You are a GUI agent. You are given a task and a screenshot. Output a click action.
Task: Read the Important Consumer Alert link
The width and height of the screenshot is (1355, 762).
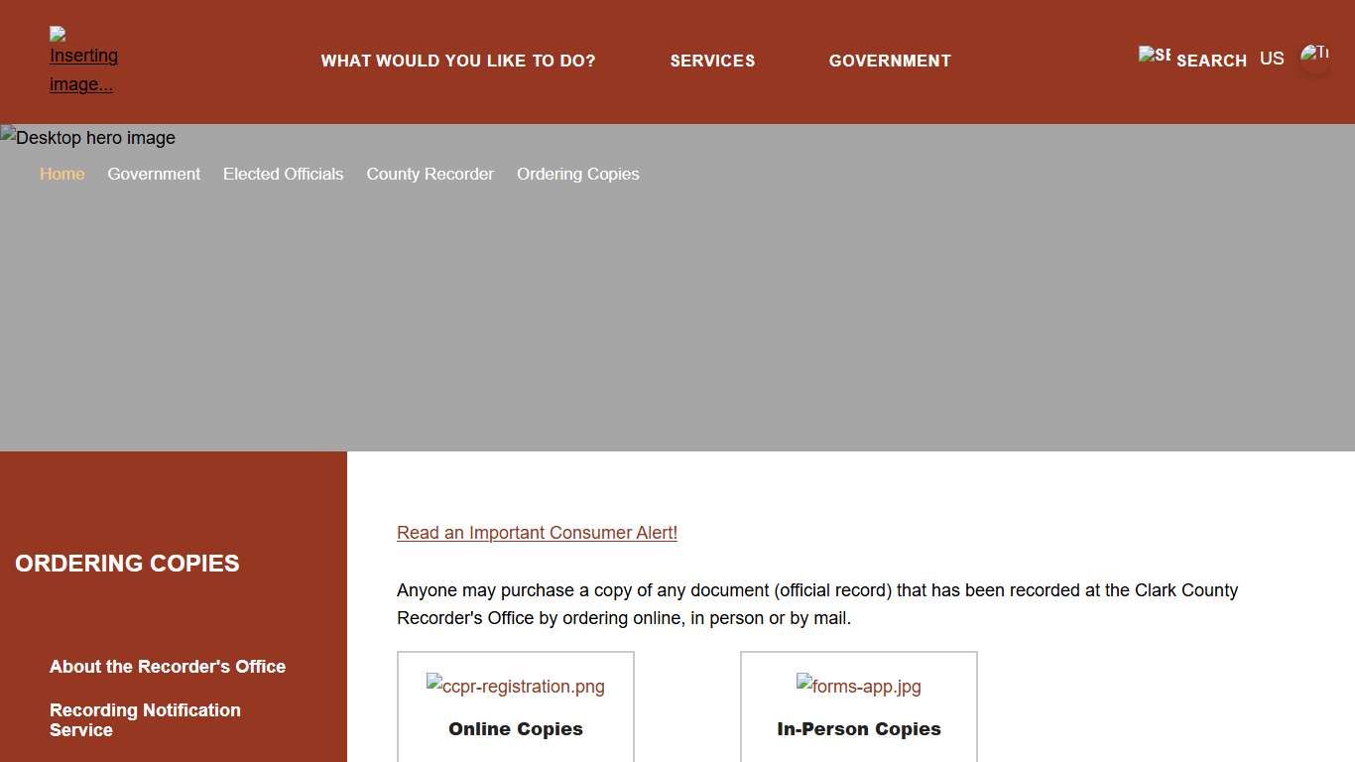pos(537,533)
